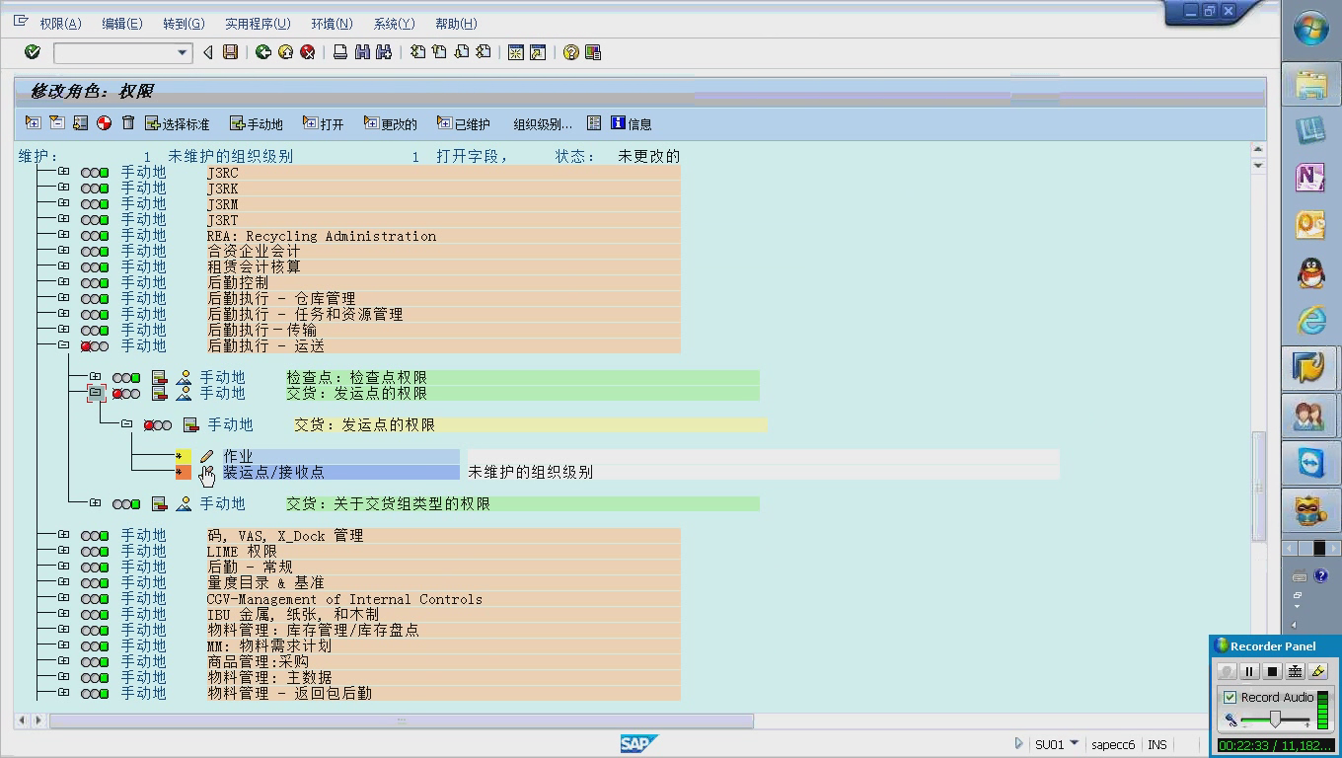Open the 实用程序(U) menu
Image resolution: width=1342 pixels, height=758 pixels.
(x=258, y=24)
